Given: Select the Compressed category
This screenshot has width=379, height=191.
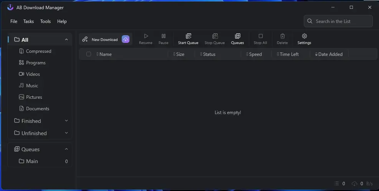Looking at the screenshot, I should point(40,51).
